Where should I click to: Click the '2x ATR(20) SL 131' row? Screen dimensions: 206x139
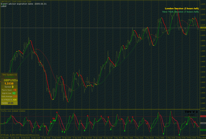pos(9,100)
